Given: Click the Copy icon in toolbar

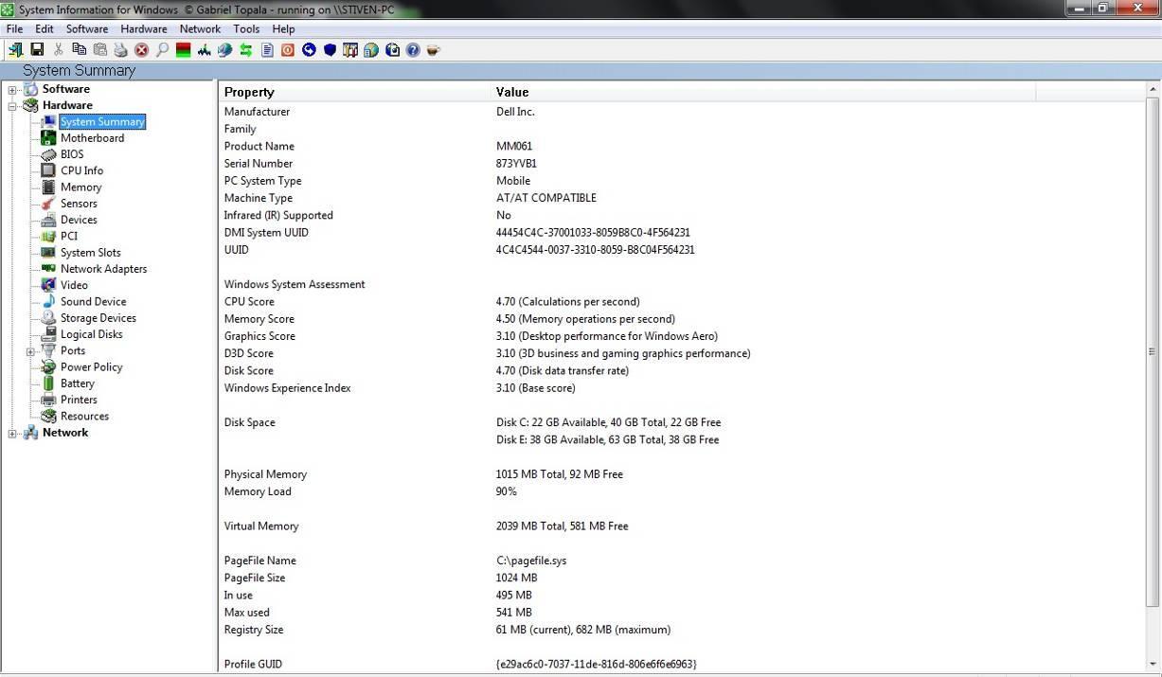Looking at the screenshot, I should [79, 49].
